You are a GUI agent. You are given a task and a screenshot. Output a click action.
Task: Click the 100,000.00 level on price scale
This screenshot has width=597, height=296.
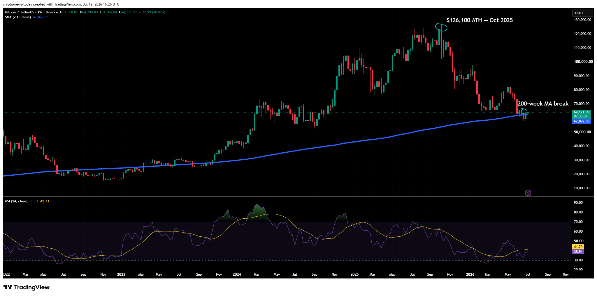point(583,62)
